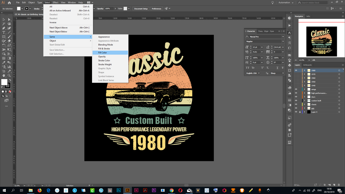Hide the stars layer
The height and width of the screenshot is (194, 345).
coord(296,97)
